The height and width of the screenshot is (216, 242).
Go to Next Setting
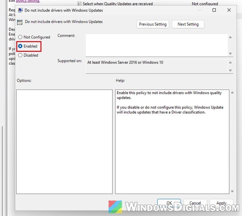(x=188, y=24)
